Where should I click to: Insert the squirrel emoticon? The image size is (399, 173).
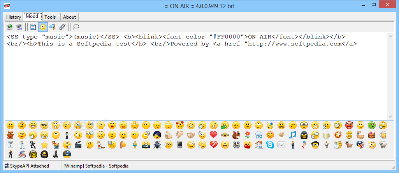coord(236,135)
